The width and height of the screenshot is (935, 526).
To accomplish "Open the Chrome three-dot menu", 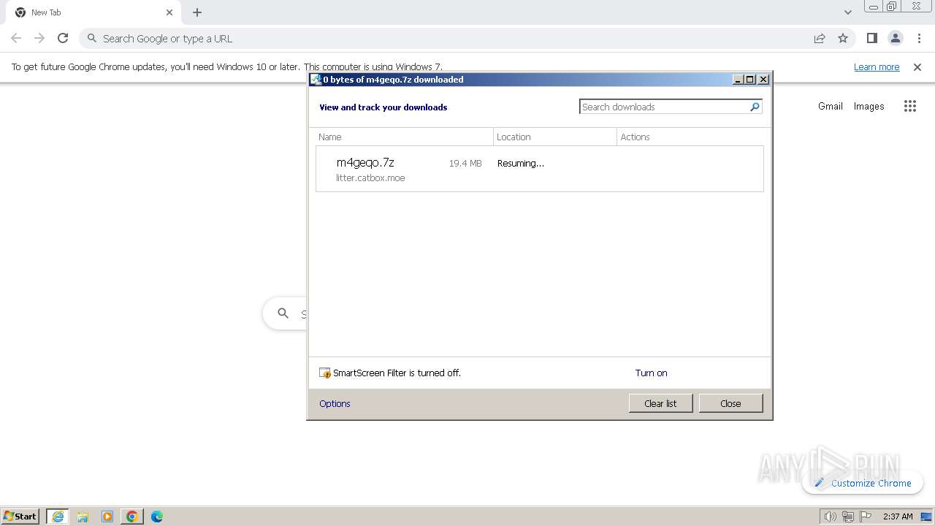I will click(919, 39).
